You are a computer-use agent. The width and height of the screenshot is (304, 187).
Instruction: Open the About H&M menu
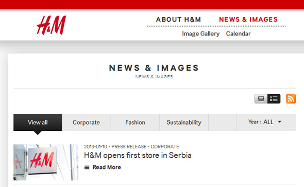[x=178, y=20]
